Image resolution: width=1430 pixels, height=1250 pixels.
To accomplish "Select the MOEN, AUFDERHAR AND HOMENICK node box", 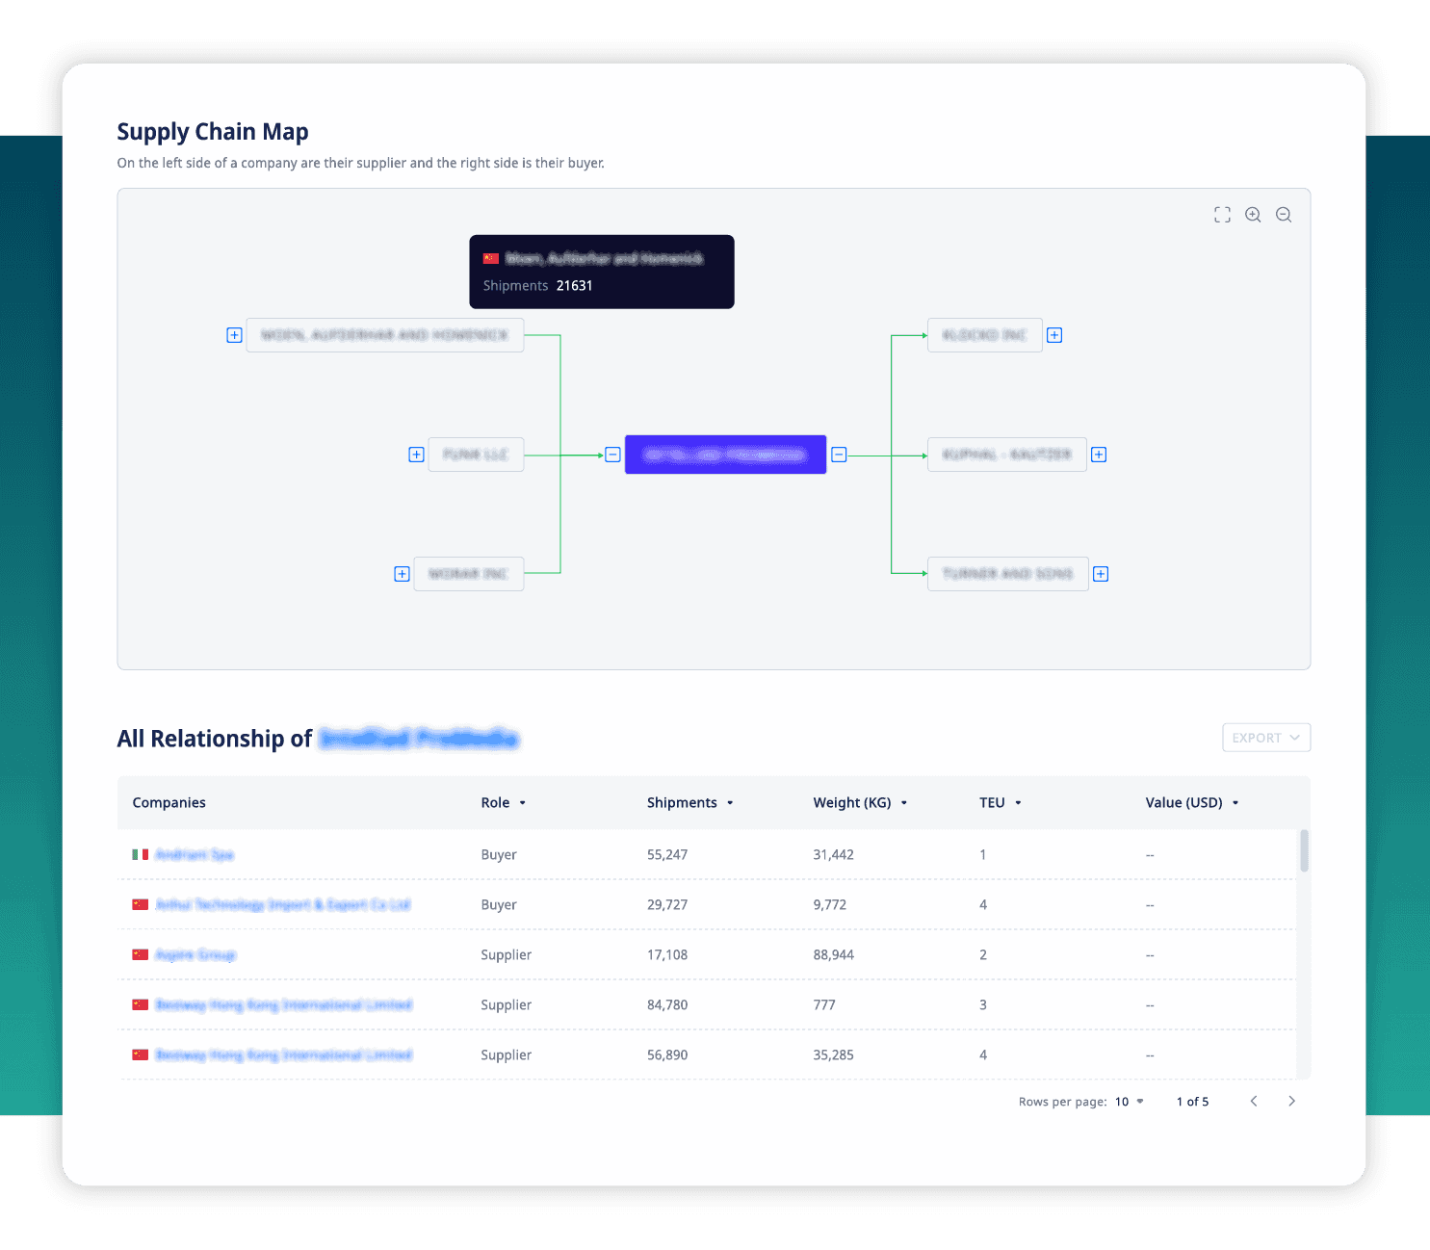I will pos(384,335).
